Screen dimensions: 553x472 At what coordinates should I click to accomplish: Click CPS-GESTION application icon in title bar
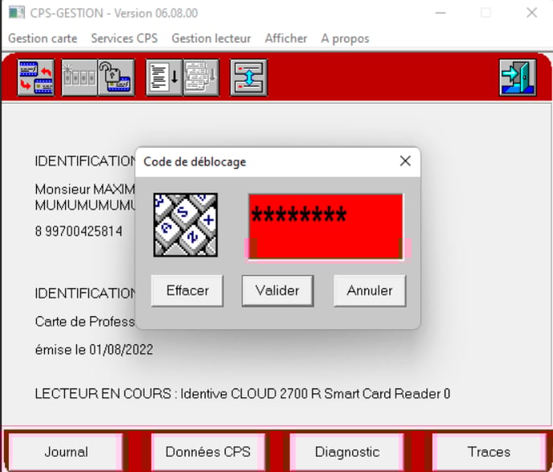coord(17,13)
